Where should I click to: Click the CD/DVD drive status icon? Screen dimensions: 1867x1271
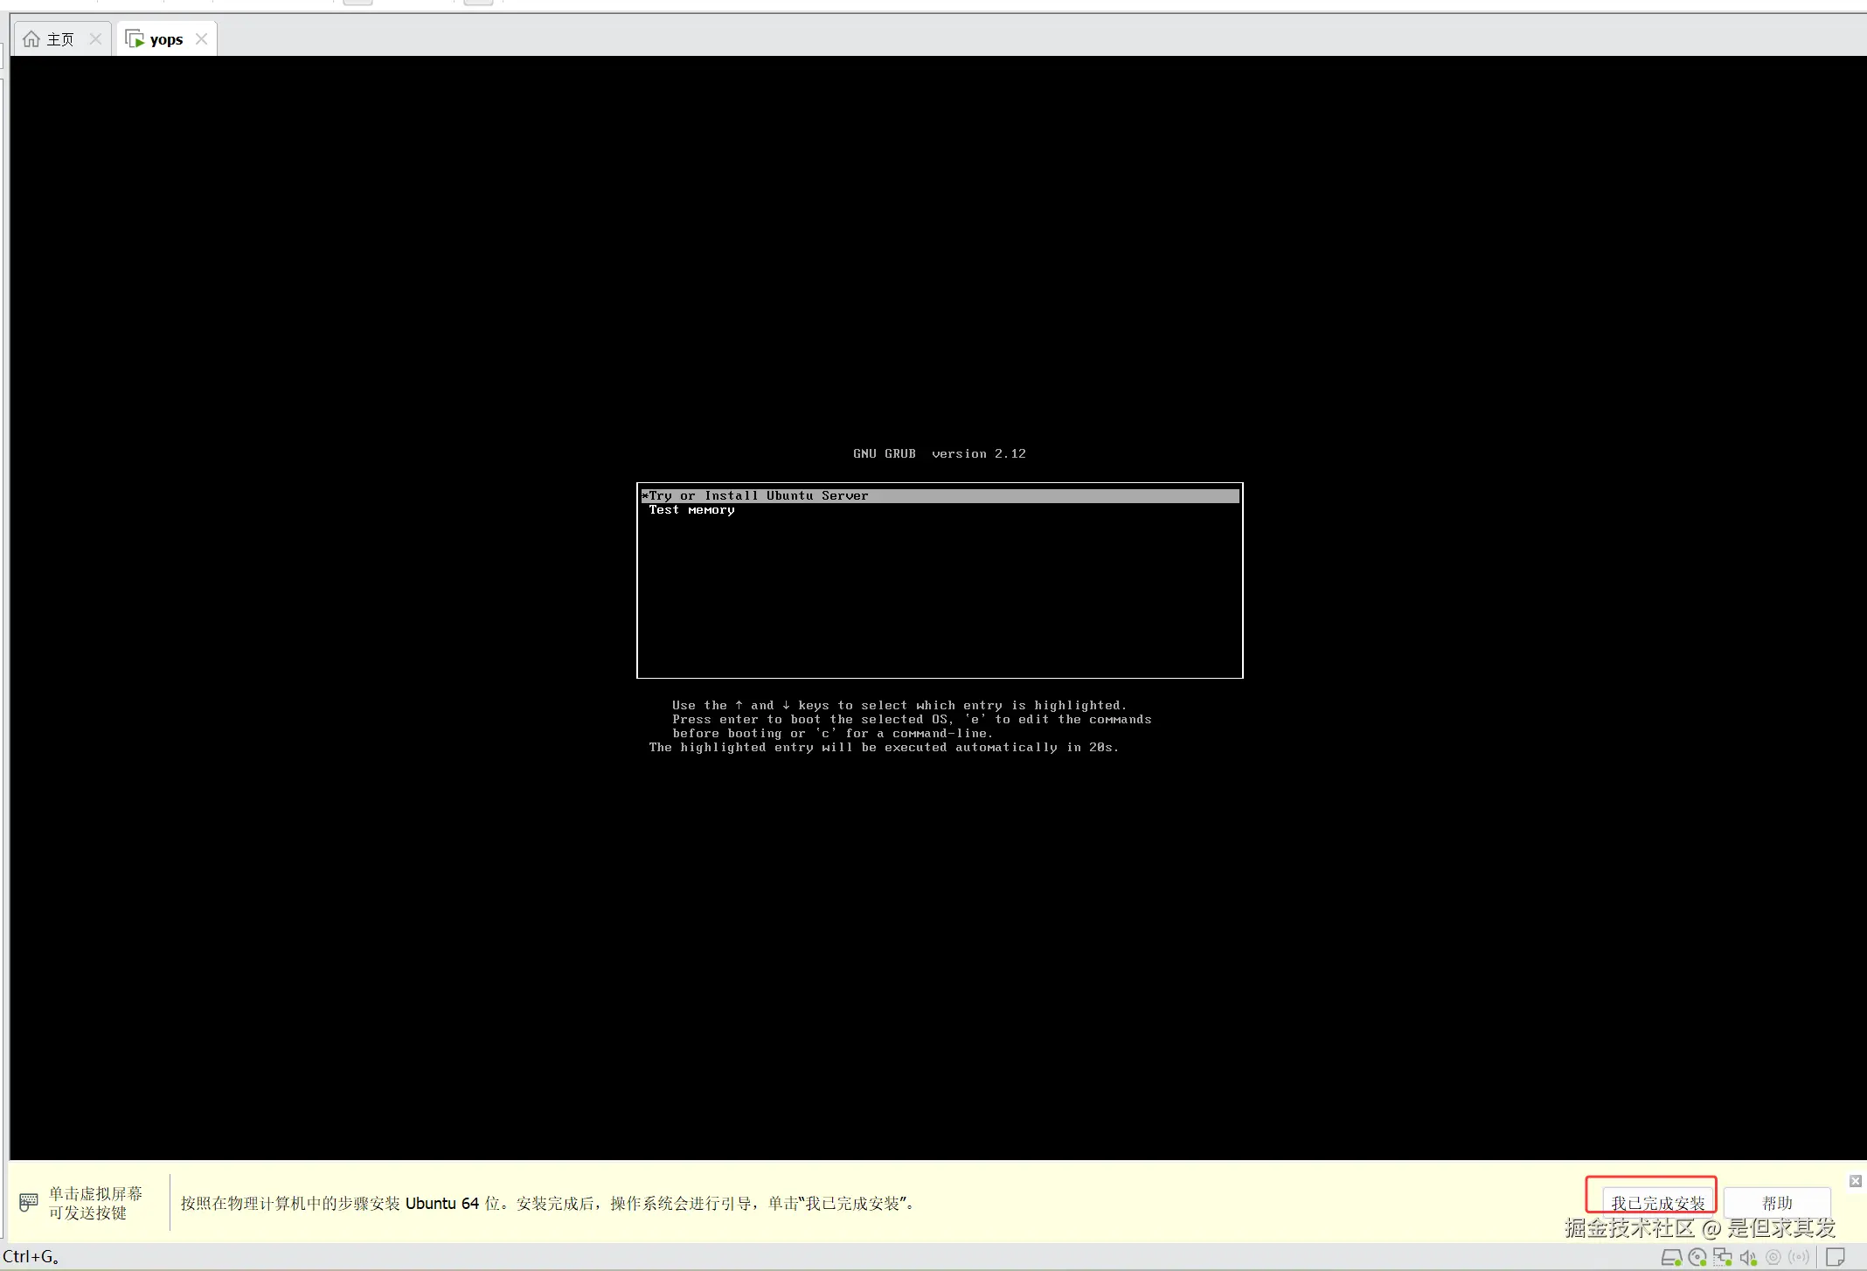(1697, 1258)
